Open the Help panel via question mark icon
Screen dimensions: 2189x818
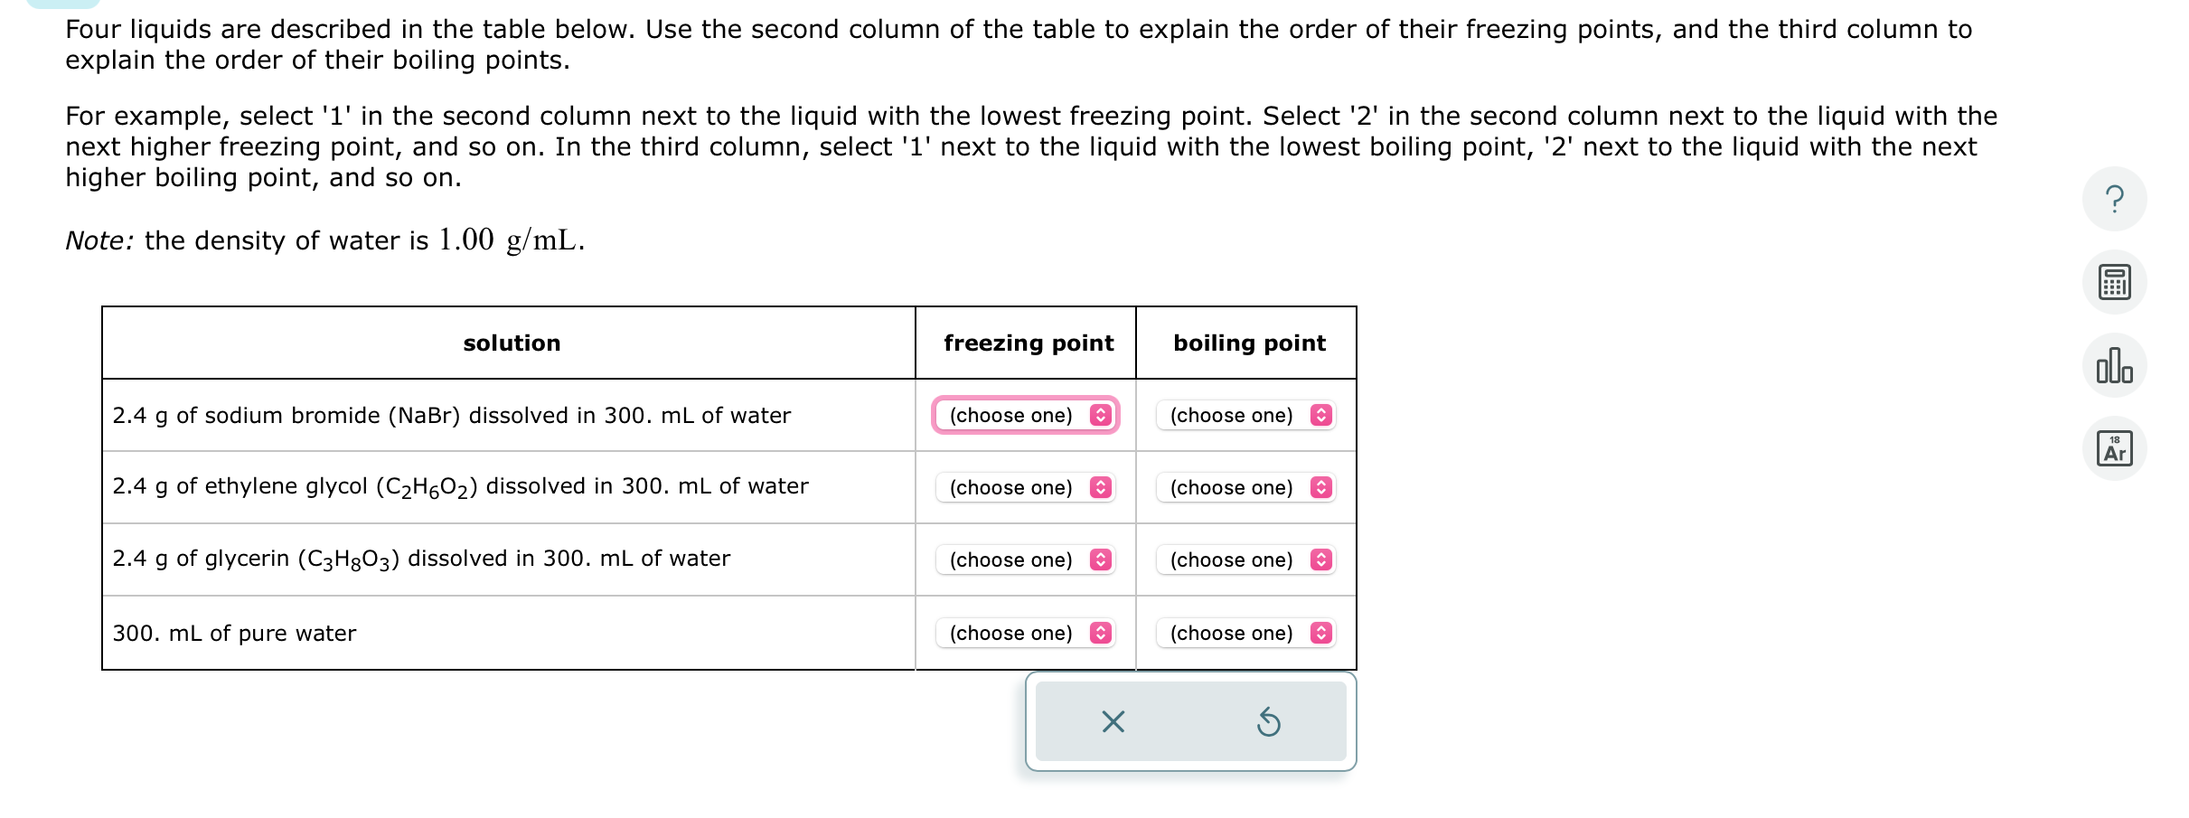click(2113, 199)
